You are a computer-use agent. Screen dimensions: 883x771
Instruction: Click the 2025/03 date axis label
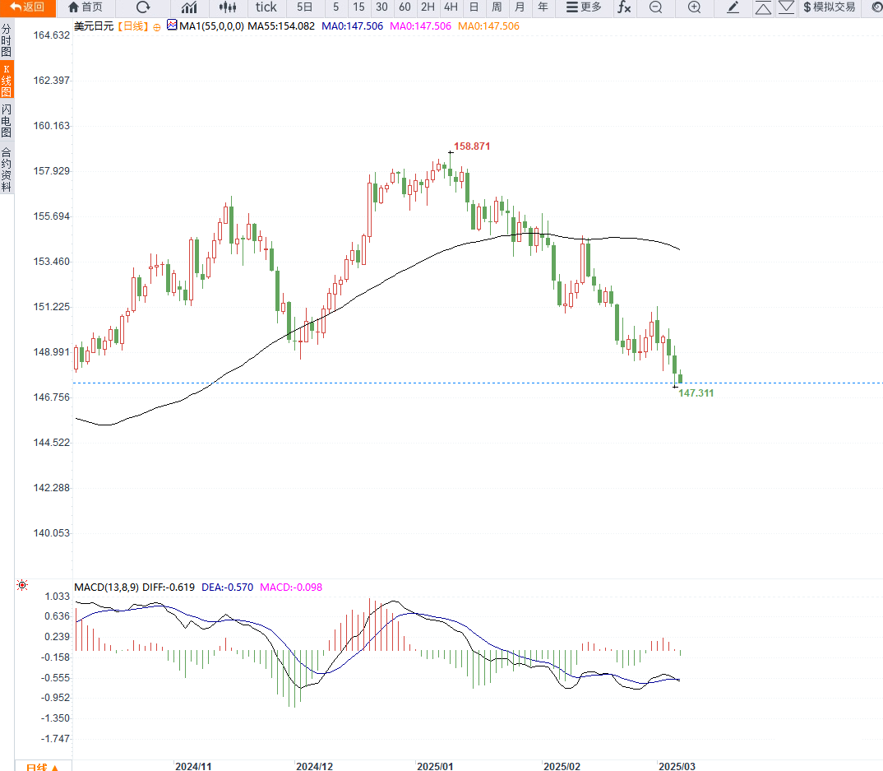(677, 767)
